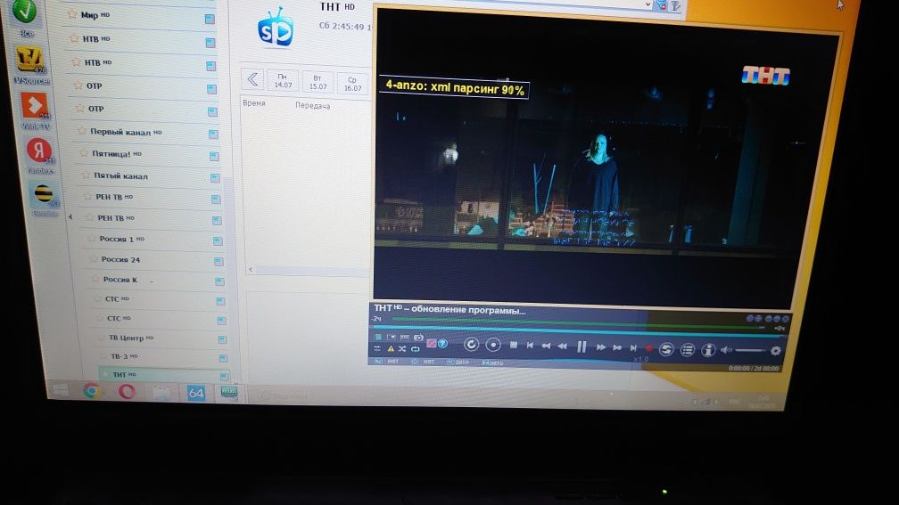Viewport: 899px width, 505px height.
Task: Launch Opera from the taskbar
Action: 127,392
